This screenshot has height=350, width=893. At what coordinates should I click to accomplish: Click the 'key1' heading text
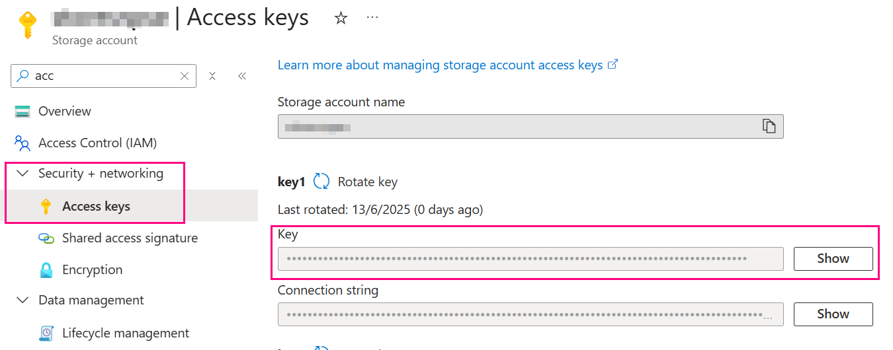[292, 182]
